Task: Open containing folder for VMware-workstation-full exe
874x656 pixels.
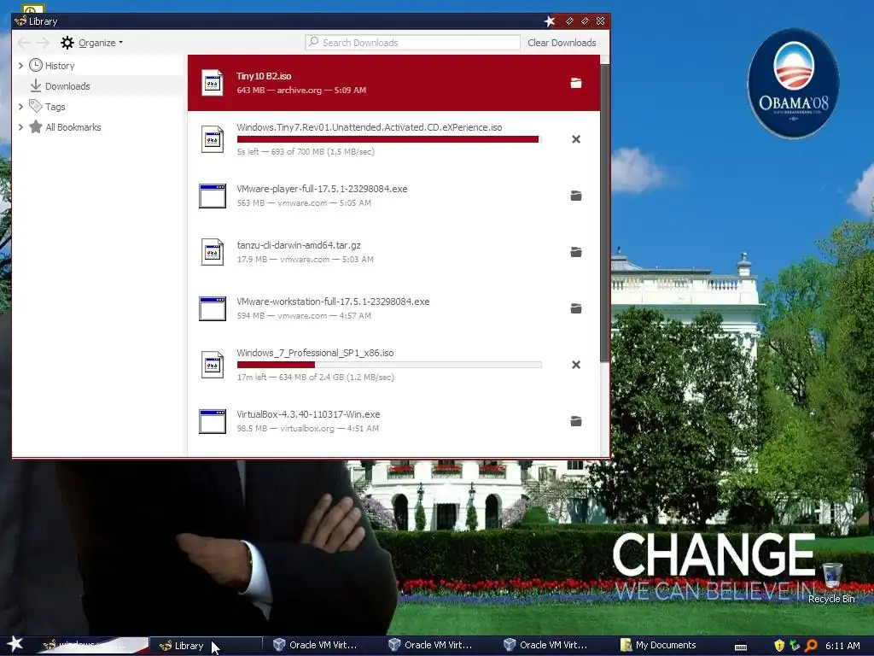Action: coord(576,308)
